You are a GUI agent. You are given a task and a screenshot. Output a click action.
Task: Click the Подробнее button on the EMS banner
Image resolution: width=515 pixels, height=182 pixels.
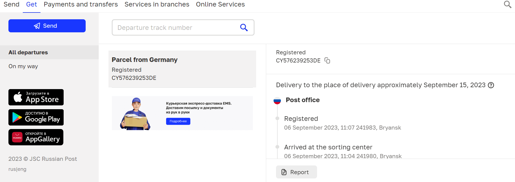click(x=178, y=121)
